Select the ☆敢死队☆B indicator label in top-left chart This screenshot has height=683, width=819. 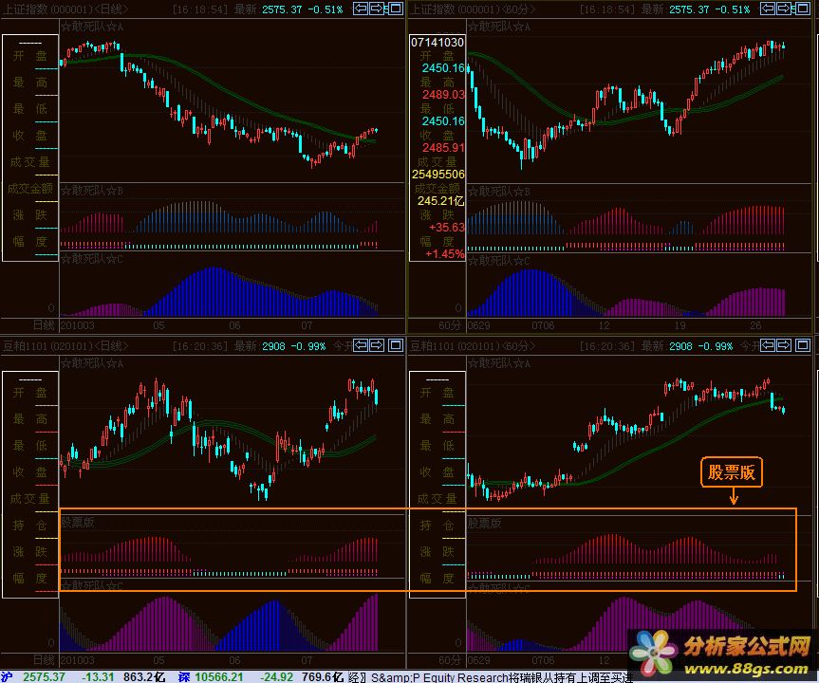92,191
